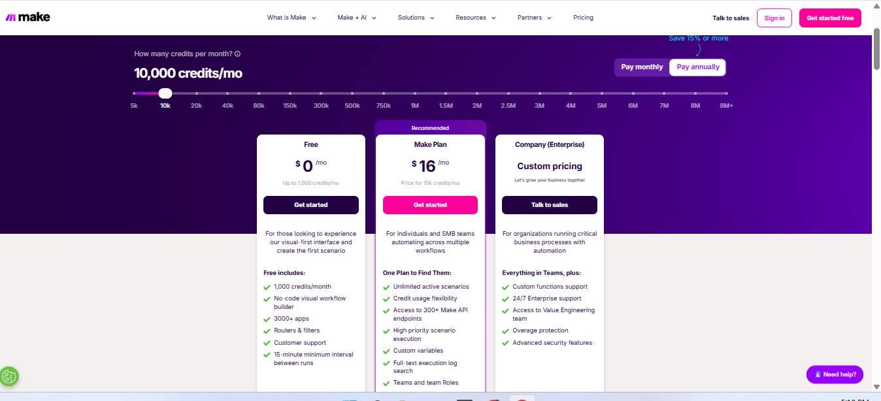
Task: Click the Make logo in header
Action: coord(27,18)
